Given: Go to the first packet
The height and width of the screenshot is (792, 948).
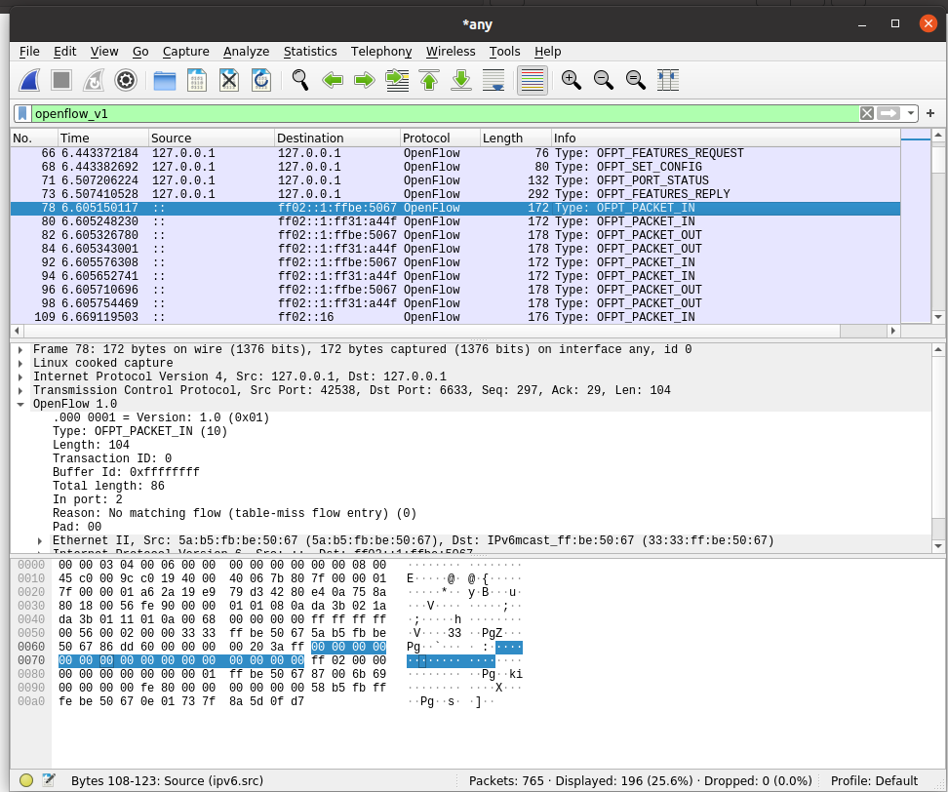Looking at the screenshot, I should [429, 80].
